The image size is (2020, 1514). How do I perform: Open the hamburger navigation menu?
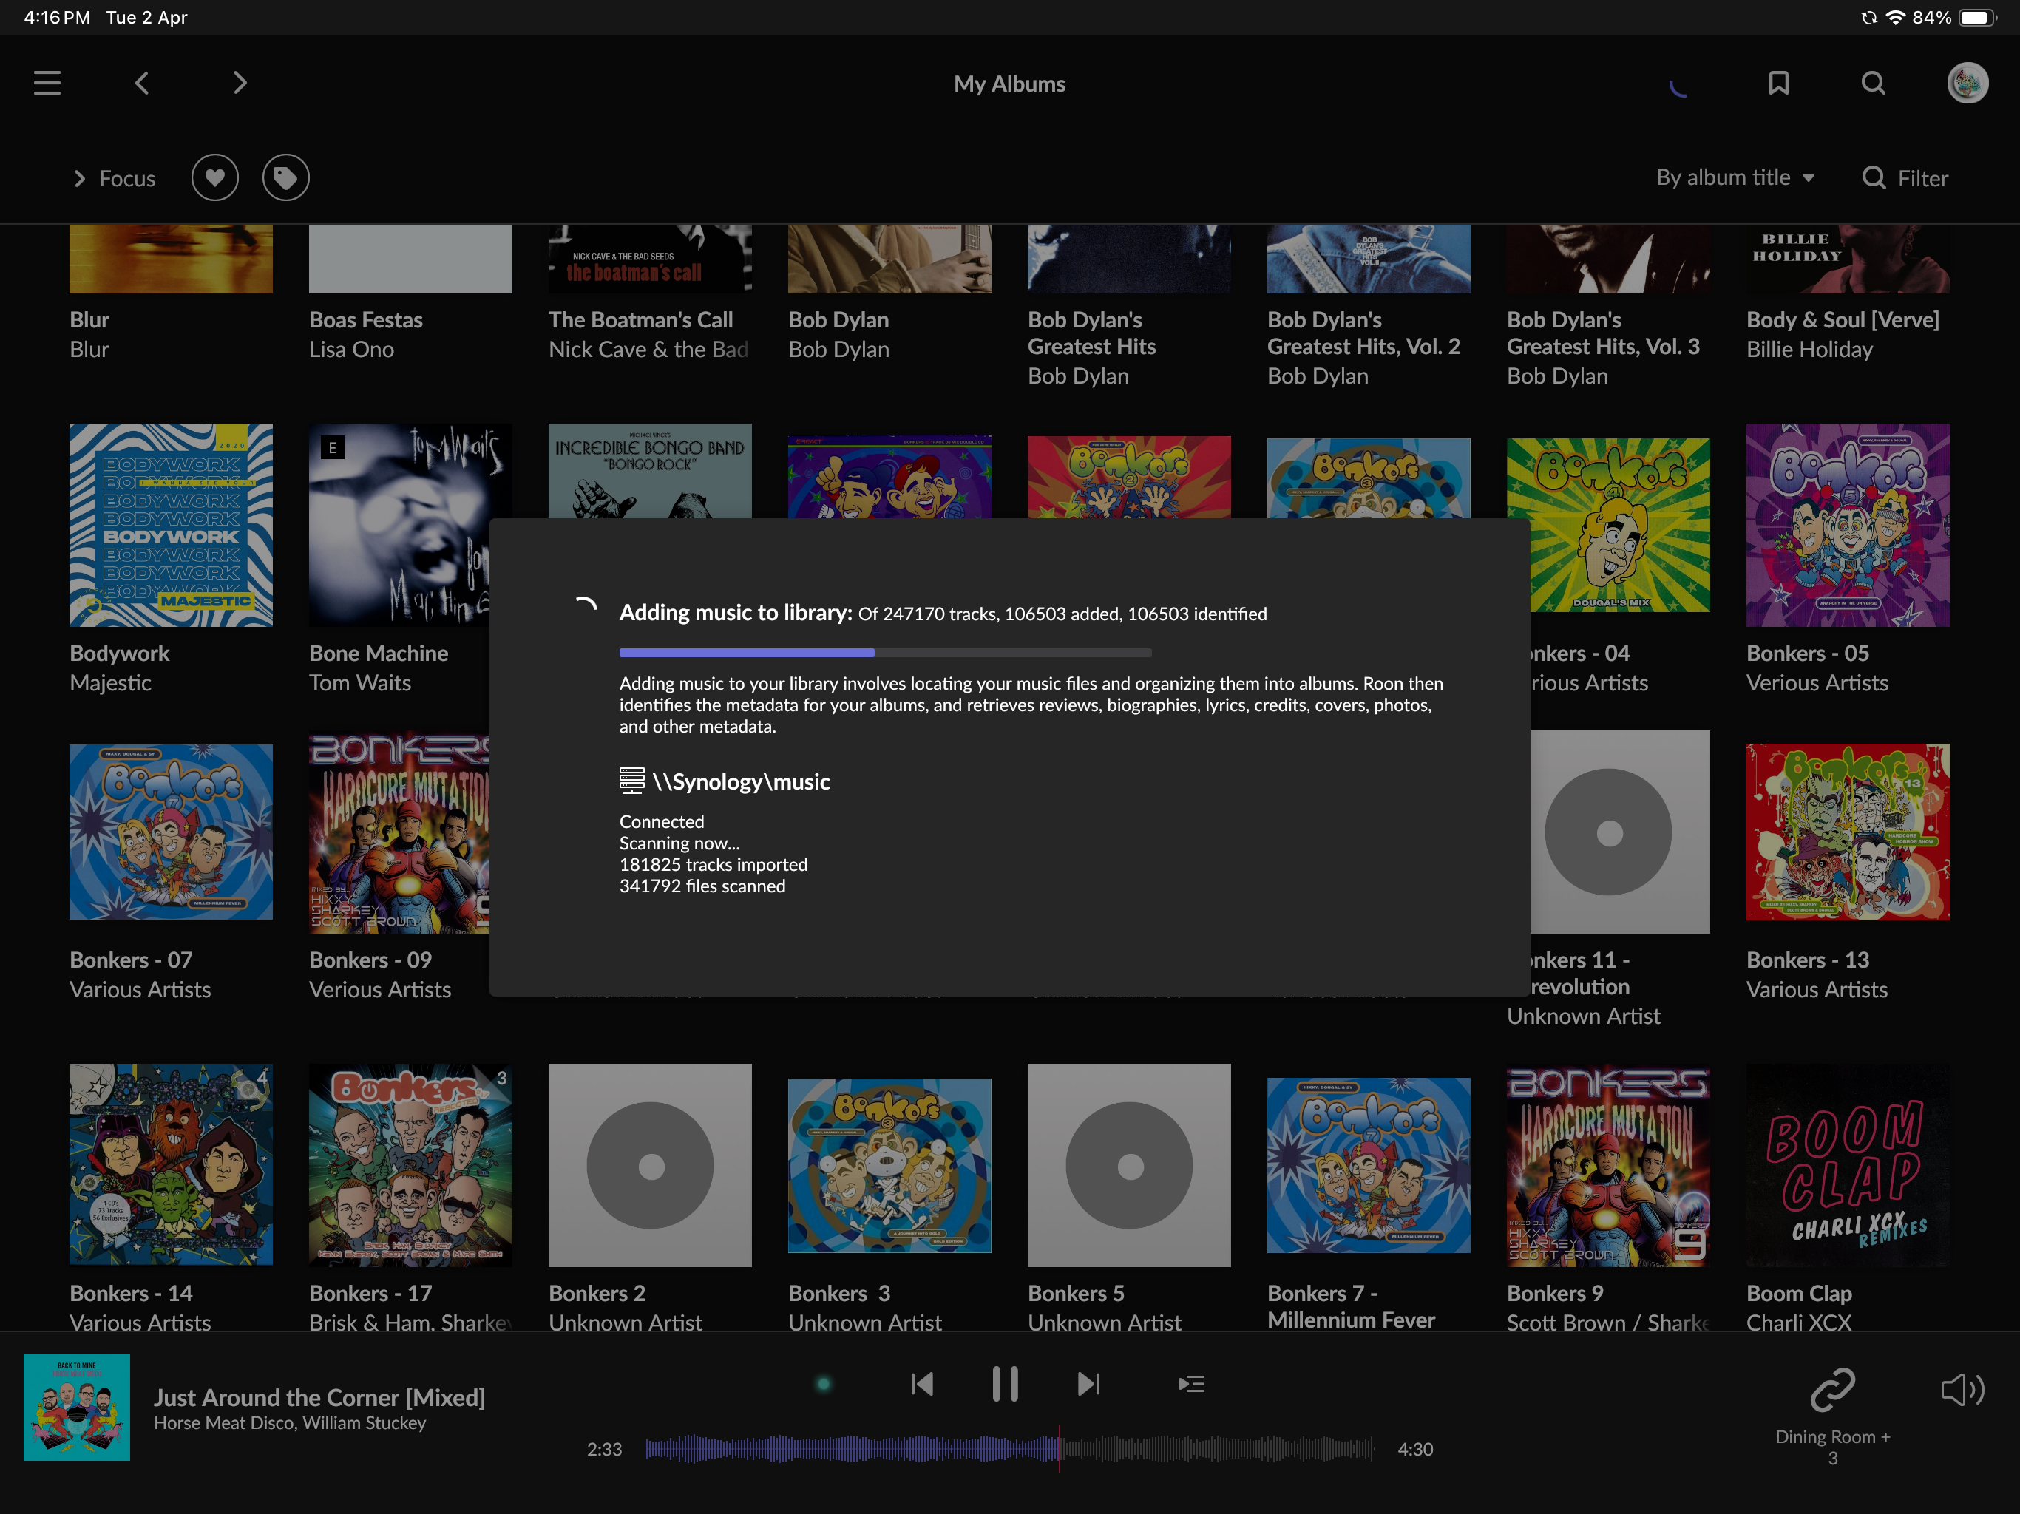coord(47,83)
